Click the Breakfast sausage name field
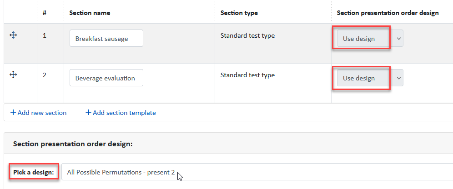This screenshot has width=453, height=189. [106, 38]
